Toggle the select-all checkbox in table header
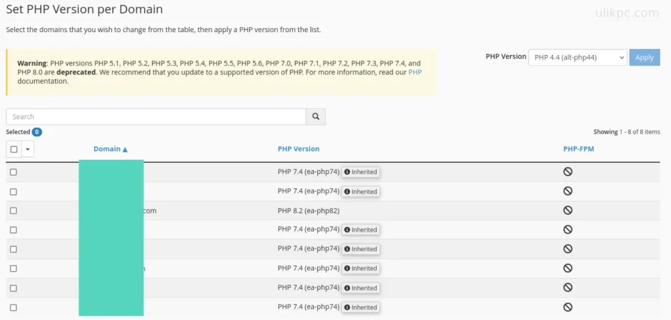Viewport: 671px width, 320px height. pyautogui.click(x=14, y=149)
